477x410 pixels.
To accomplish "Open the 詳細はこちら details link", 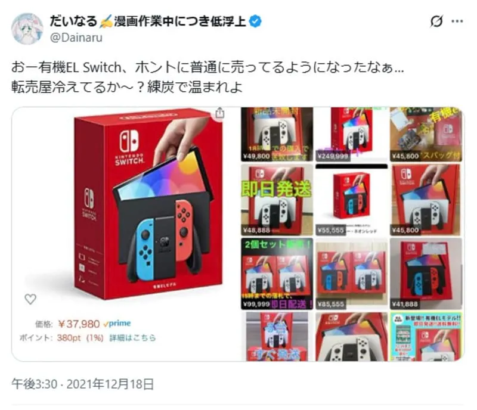I will [132, 338].
